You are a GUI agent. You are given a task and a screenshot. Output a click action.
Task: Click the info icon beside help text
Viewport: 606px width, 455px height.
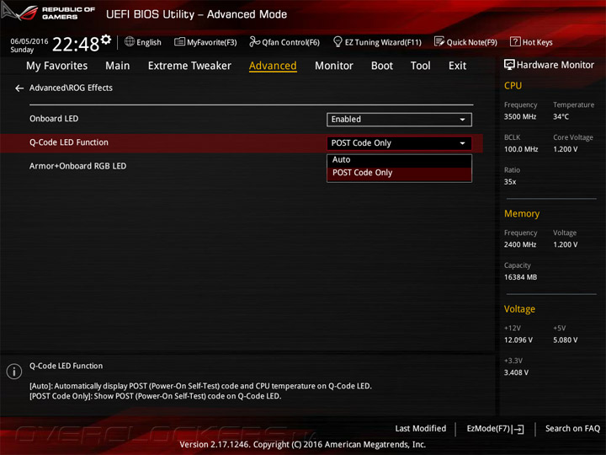pos(14,372)
